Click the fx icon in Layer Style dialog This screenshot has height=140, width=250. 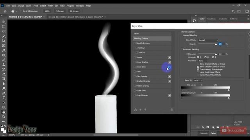[x=136, y=110]
